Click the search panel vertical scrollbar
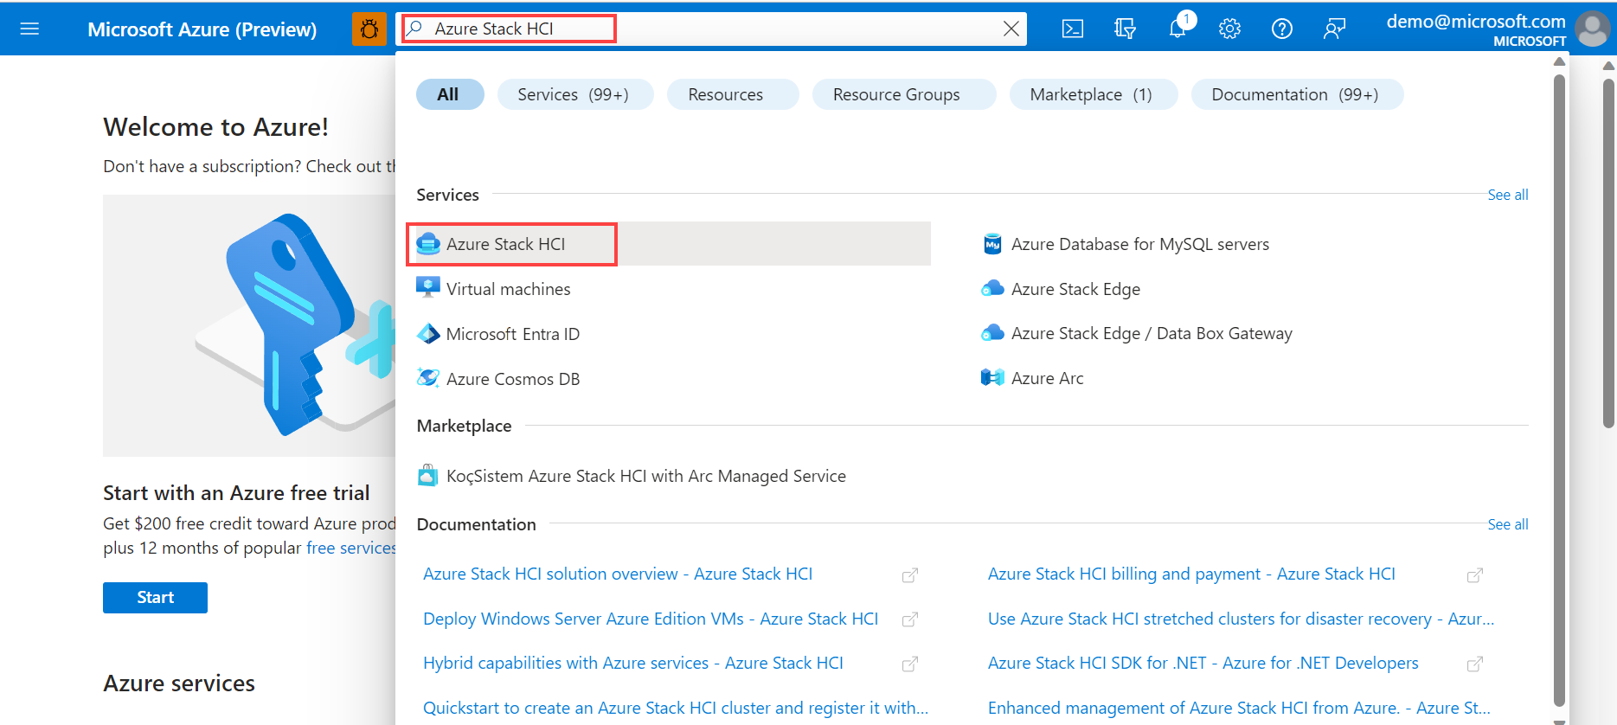The height and width of the screenshot is (725, 1617). tap(1559, 389)
